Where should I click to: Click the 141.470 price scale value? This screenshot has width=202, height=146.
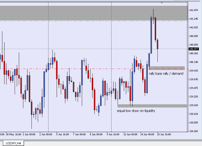[x=194, y=10]
